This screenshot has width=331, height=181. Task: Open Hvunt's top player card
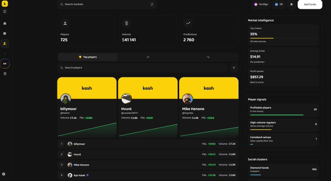point(148,107)
